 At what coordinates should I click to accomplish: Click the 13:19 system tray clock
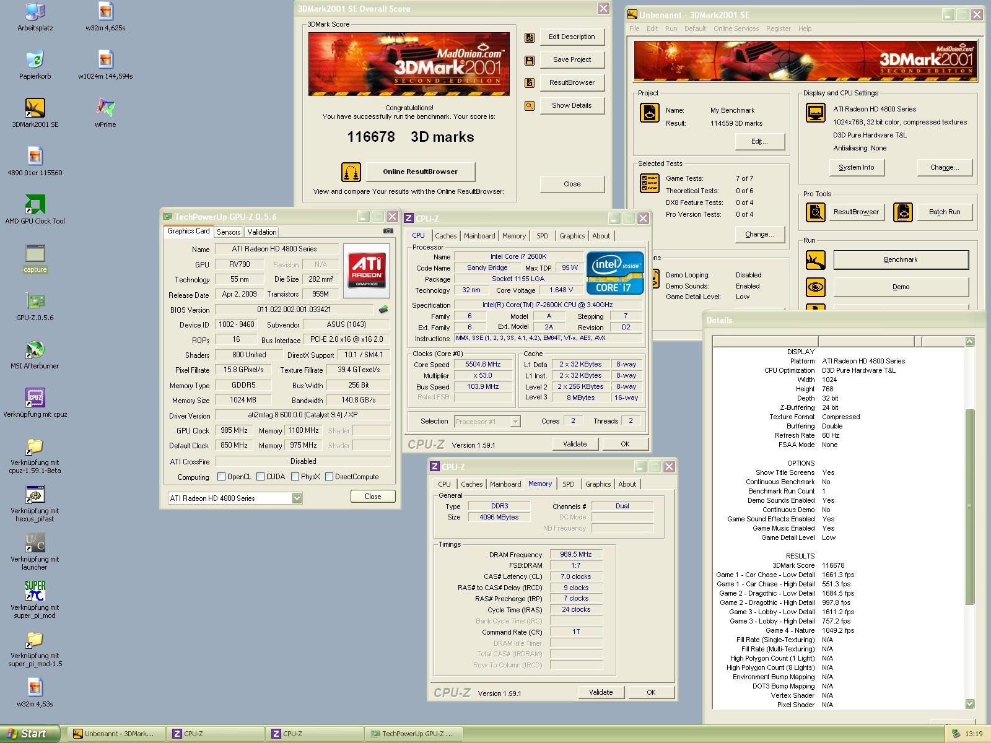974,734
